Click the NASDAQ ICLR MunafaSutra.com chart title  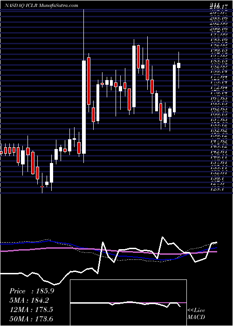(x=41, y=6)
